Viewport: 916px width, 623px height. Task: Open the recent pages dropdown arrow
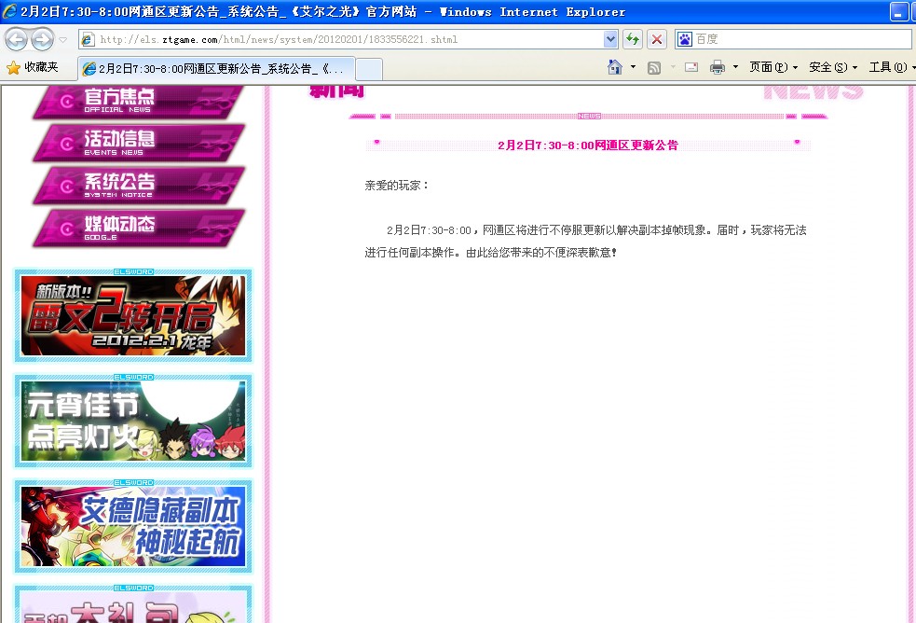click(x=63, y=40)
